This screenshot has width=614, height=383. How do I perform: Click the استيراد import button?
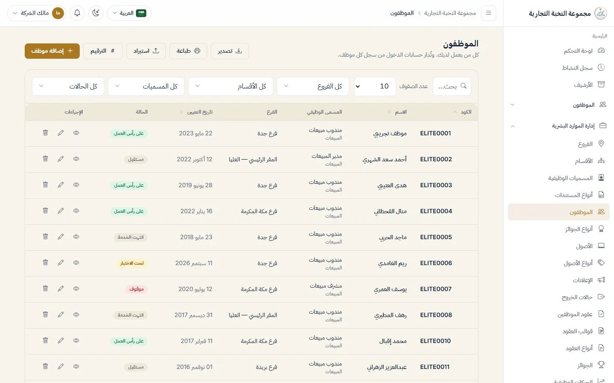tap(146, 51)
